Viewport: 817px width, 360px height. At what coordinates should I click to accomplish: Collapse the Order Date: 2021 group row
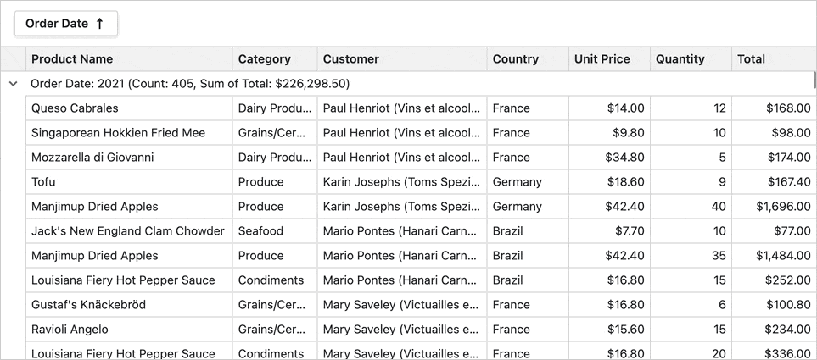(x=13, y=84)
